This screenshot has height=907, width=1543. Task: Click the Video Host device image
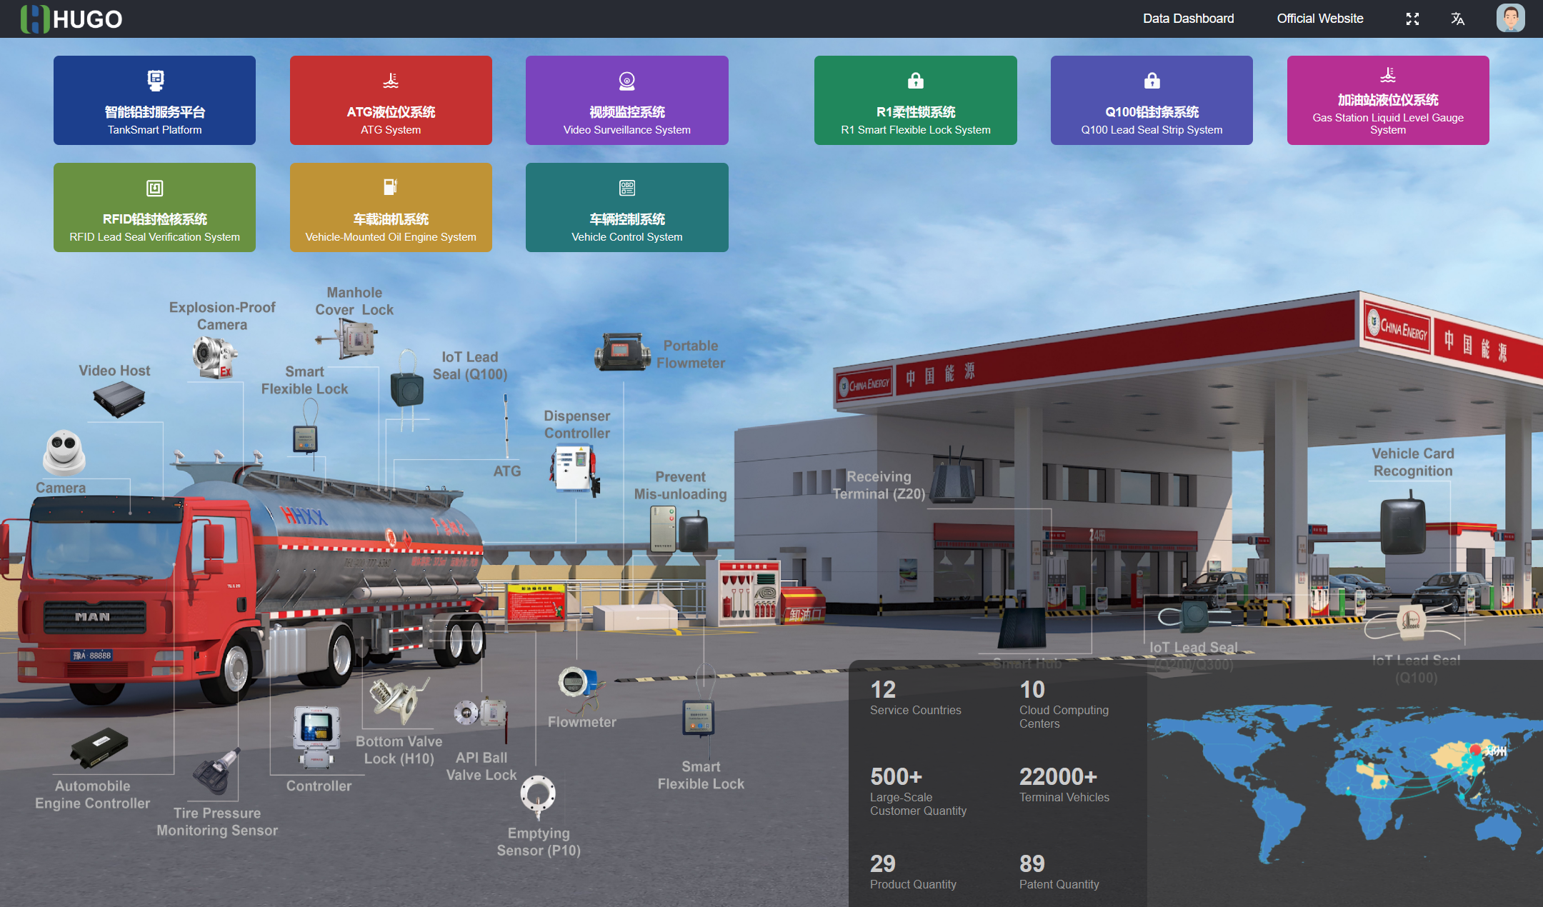tap(119, 399)
